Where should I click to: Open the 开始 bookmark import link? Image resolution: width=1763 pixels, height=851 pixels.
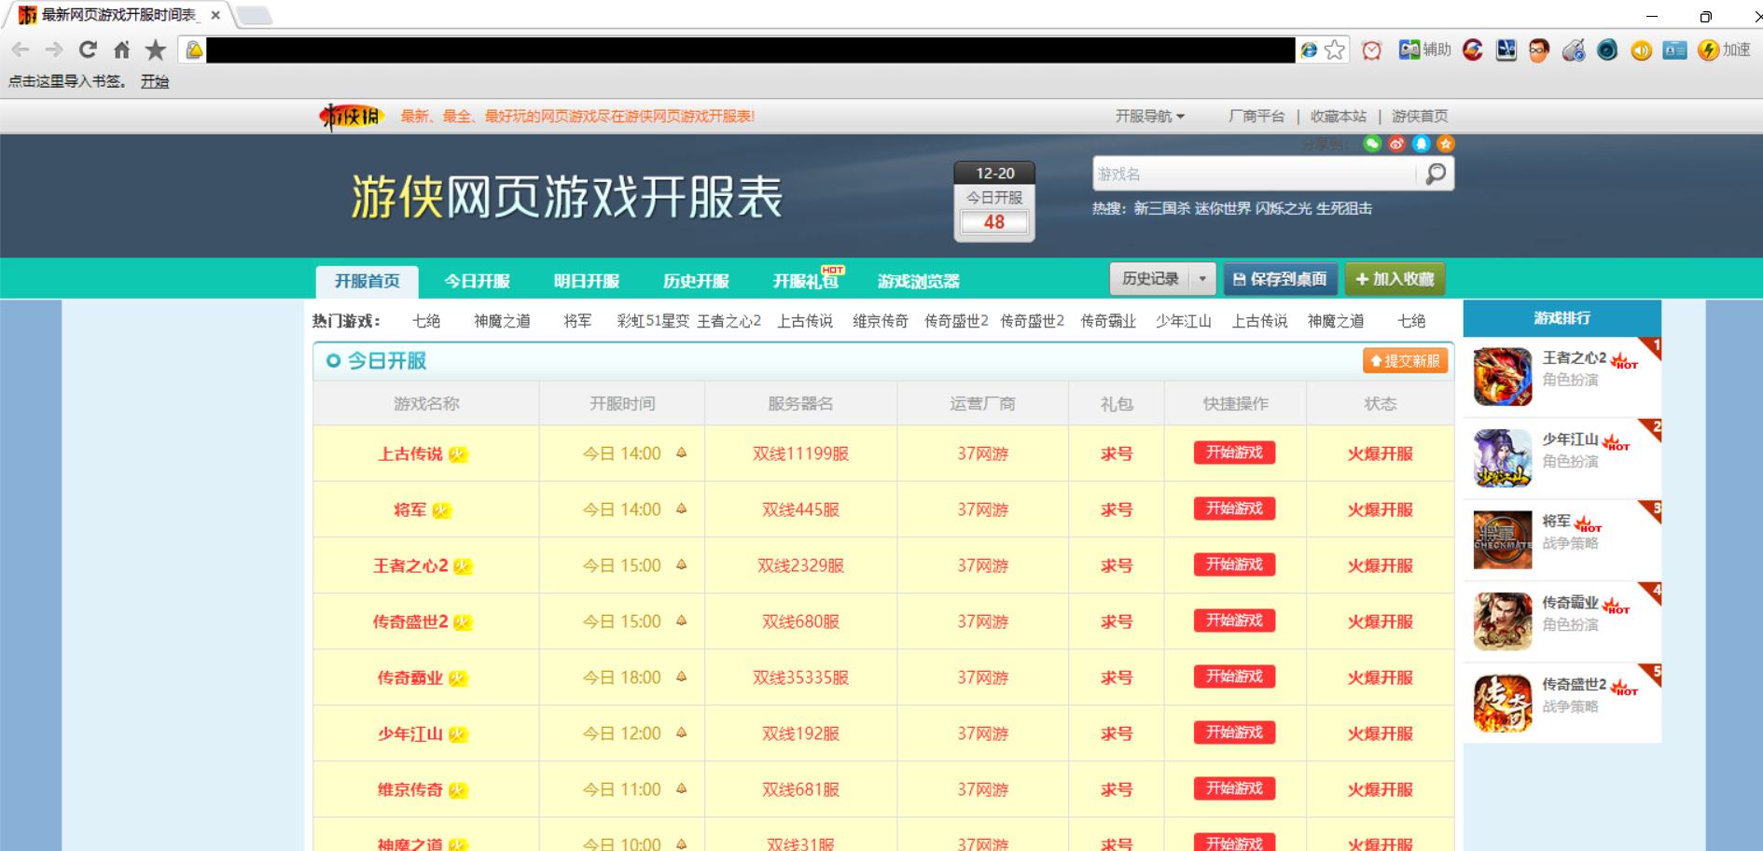(x=155, y=82)
